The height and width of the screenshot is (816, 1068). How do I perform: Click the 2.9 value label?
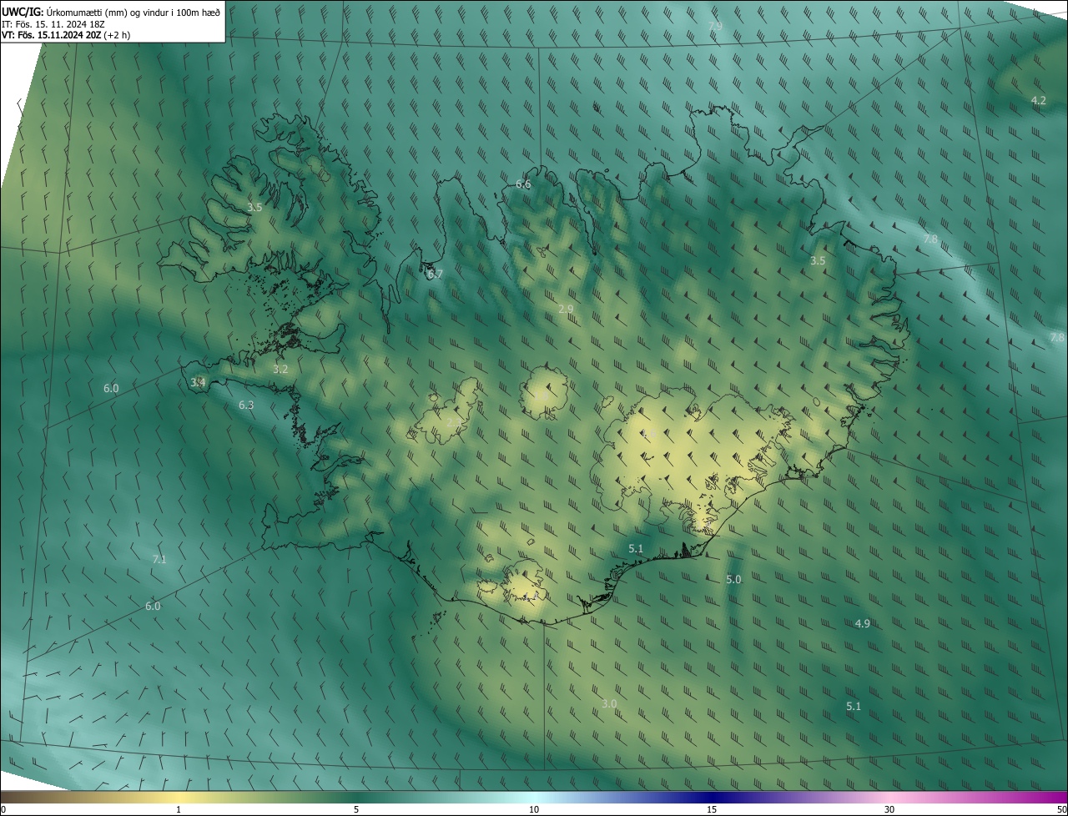(566, 309)
